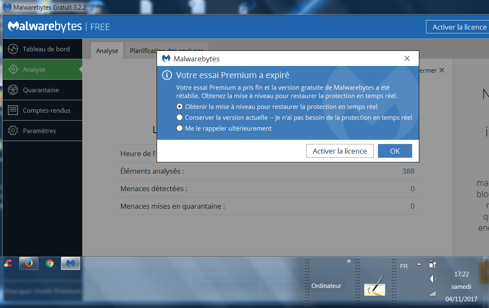Viewport: 489px width, 308px height.
Task: Click the 0 value for Menaces mises en quarantaine
Action: click(412, 206)
